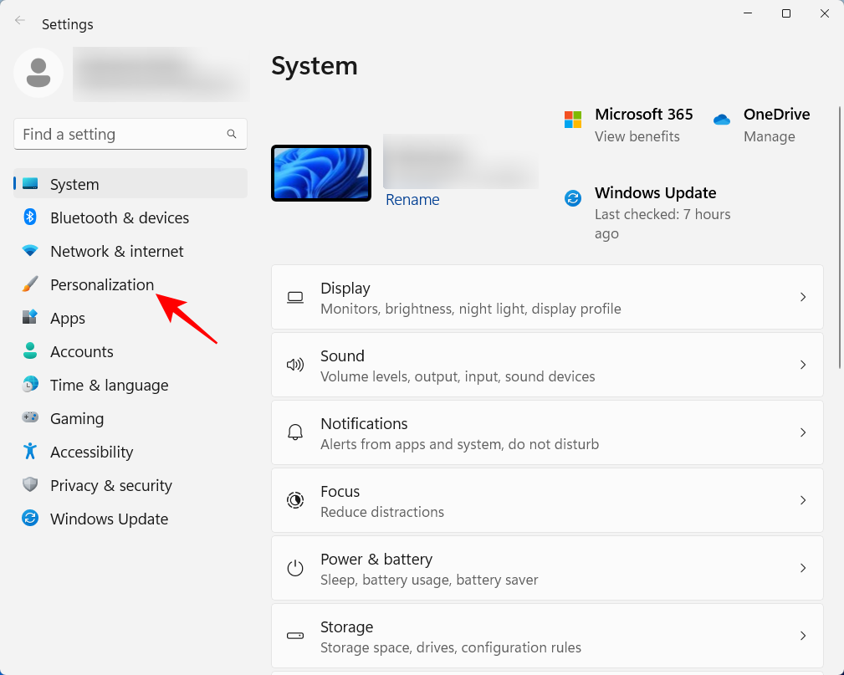844x675 pixels.
Task: Click inside the Find a setting search box
Action: coord(130,134)
